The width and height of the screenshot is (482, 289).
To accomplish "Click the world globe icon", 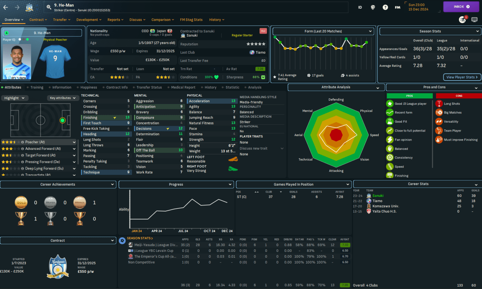I will pyautogui.click(x=372, y=7).
